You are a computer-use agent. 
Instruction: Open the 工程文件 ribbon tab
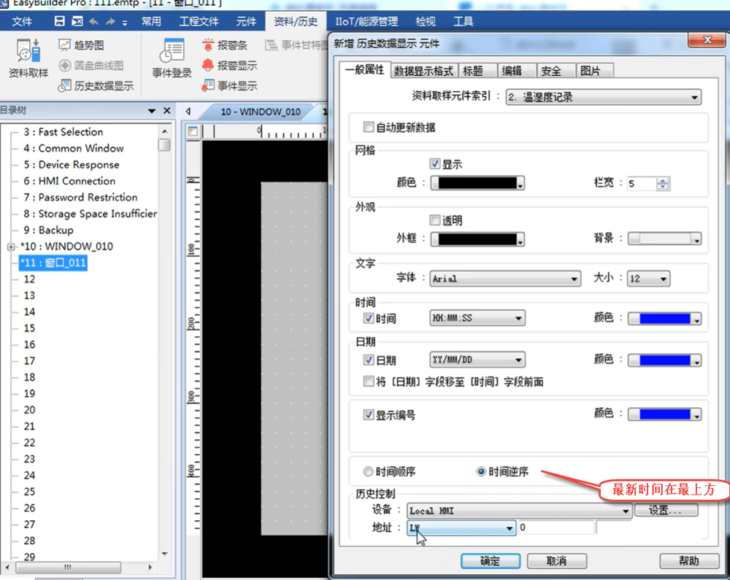tap(199, 21)
